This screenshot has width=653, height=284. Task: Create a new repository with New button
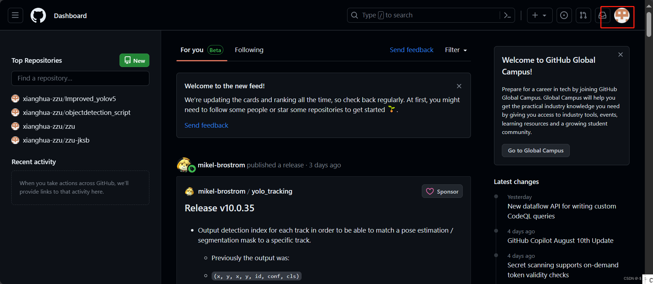coord(134,60)
